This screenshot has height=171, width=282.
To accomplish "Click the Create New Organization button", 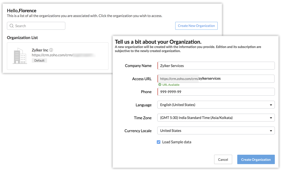I will click(x=196, y=26).
